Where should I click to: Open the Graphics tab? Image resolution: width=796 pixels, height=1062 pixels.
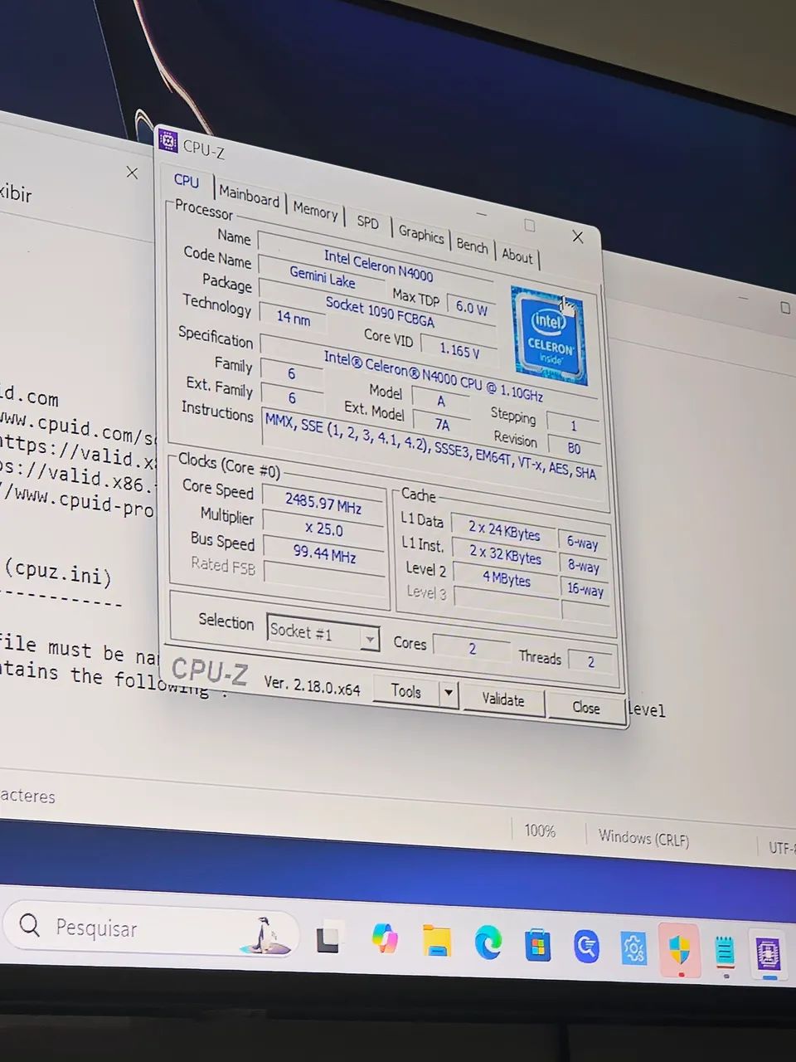[x=421, y=235]
